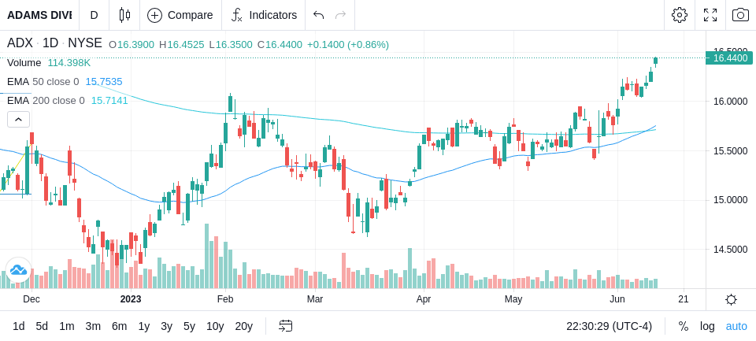Set time range to 3m

coord(93,327)
